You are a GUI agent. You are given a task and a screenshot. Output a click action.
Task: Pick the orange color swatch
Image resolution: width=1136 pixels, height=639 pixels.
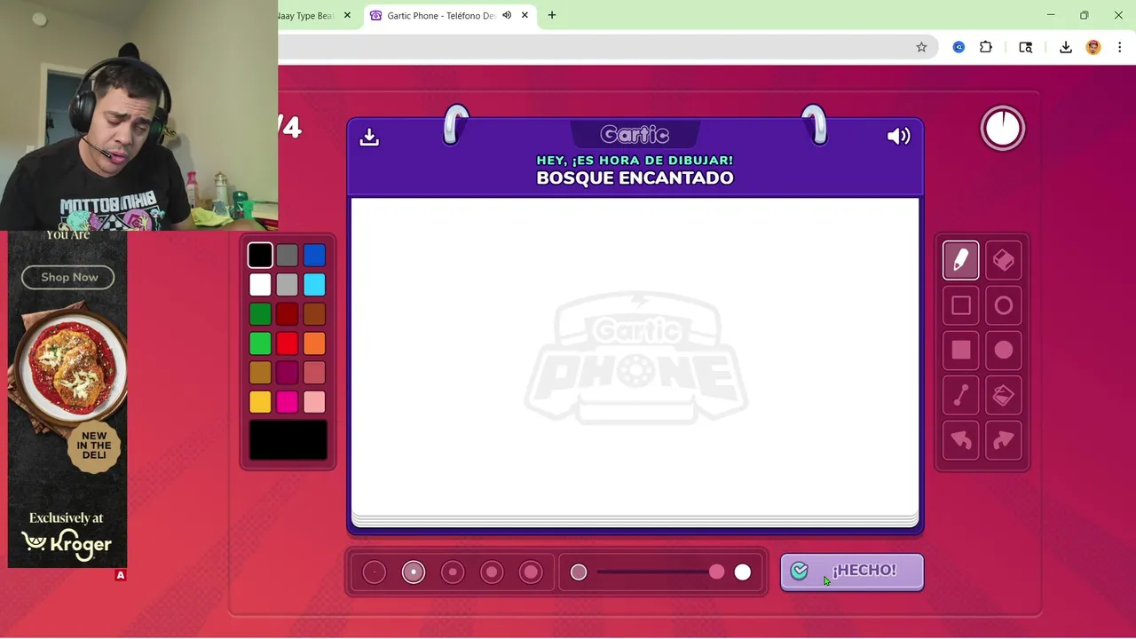click(x=314, y=343)
